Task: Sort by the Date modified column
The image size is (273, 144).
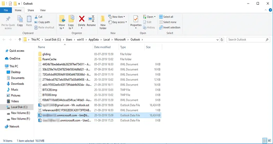Action: pyautogui.click(x=106, y=47)
